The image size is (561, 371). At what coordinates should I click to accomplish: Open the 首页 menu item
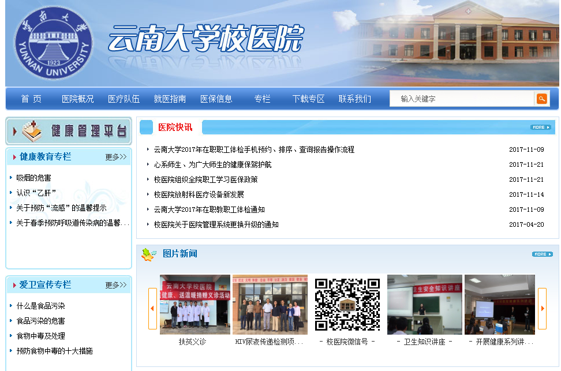pyautogui.click(x=31, y=99)
